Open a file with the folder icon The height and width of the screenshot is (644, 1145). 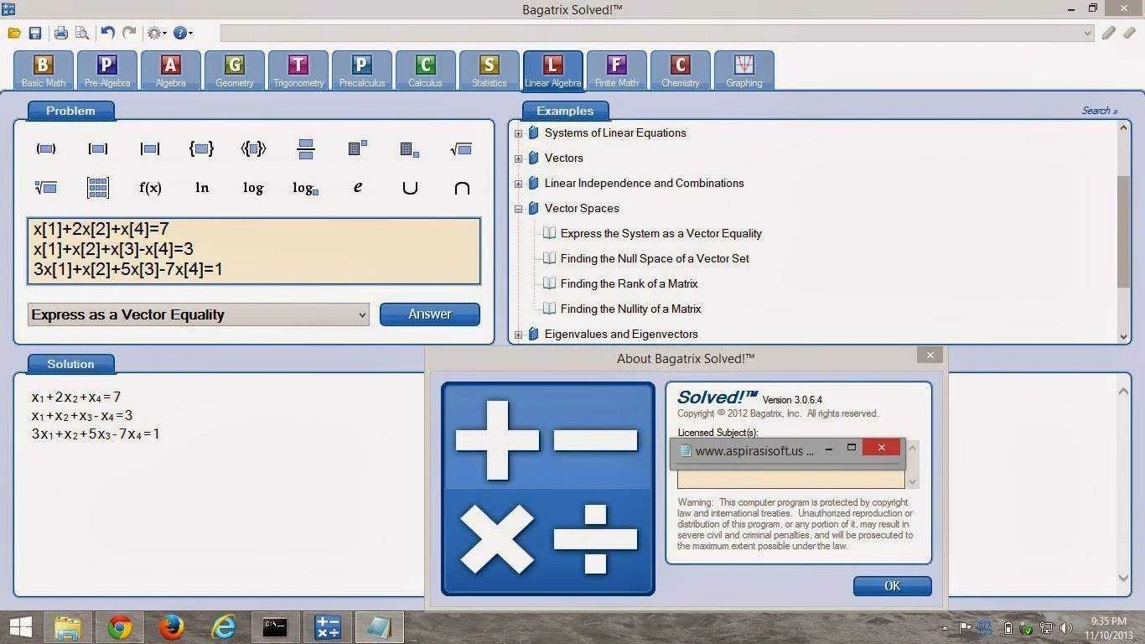14,34
